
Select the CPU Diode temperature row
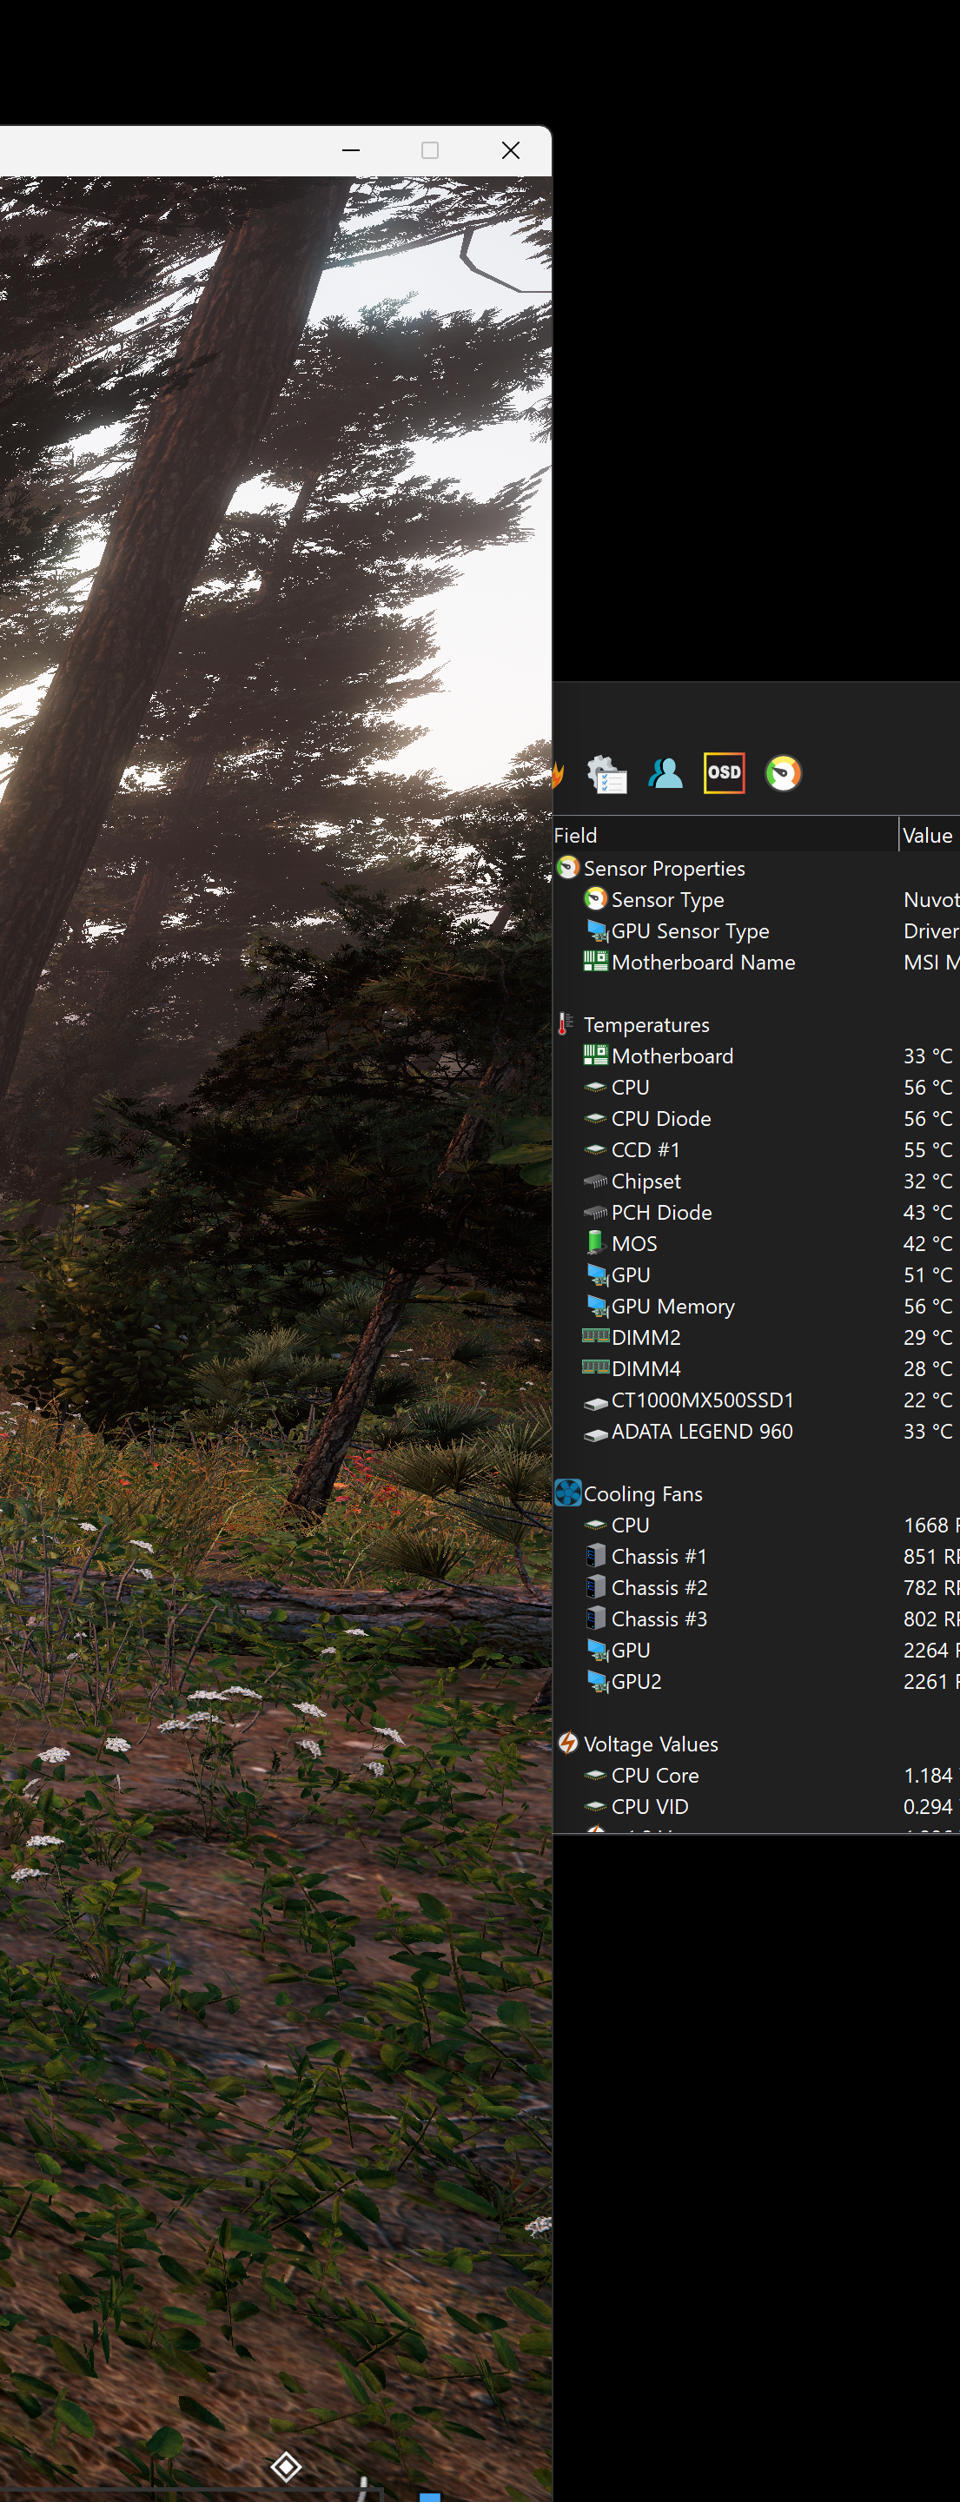[x=756, y=1118]
